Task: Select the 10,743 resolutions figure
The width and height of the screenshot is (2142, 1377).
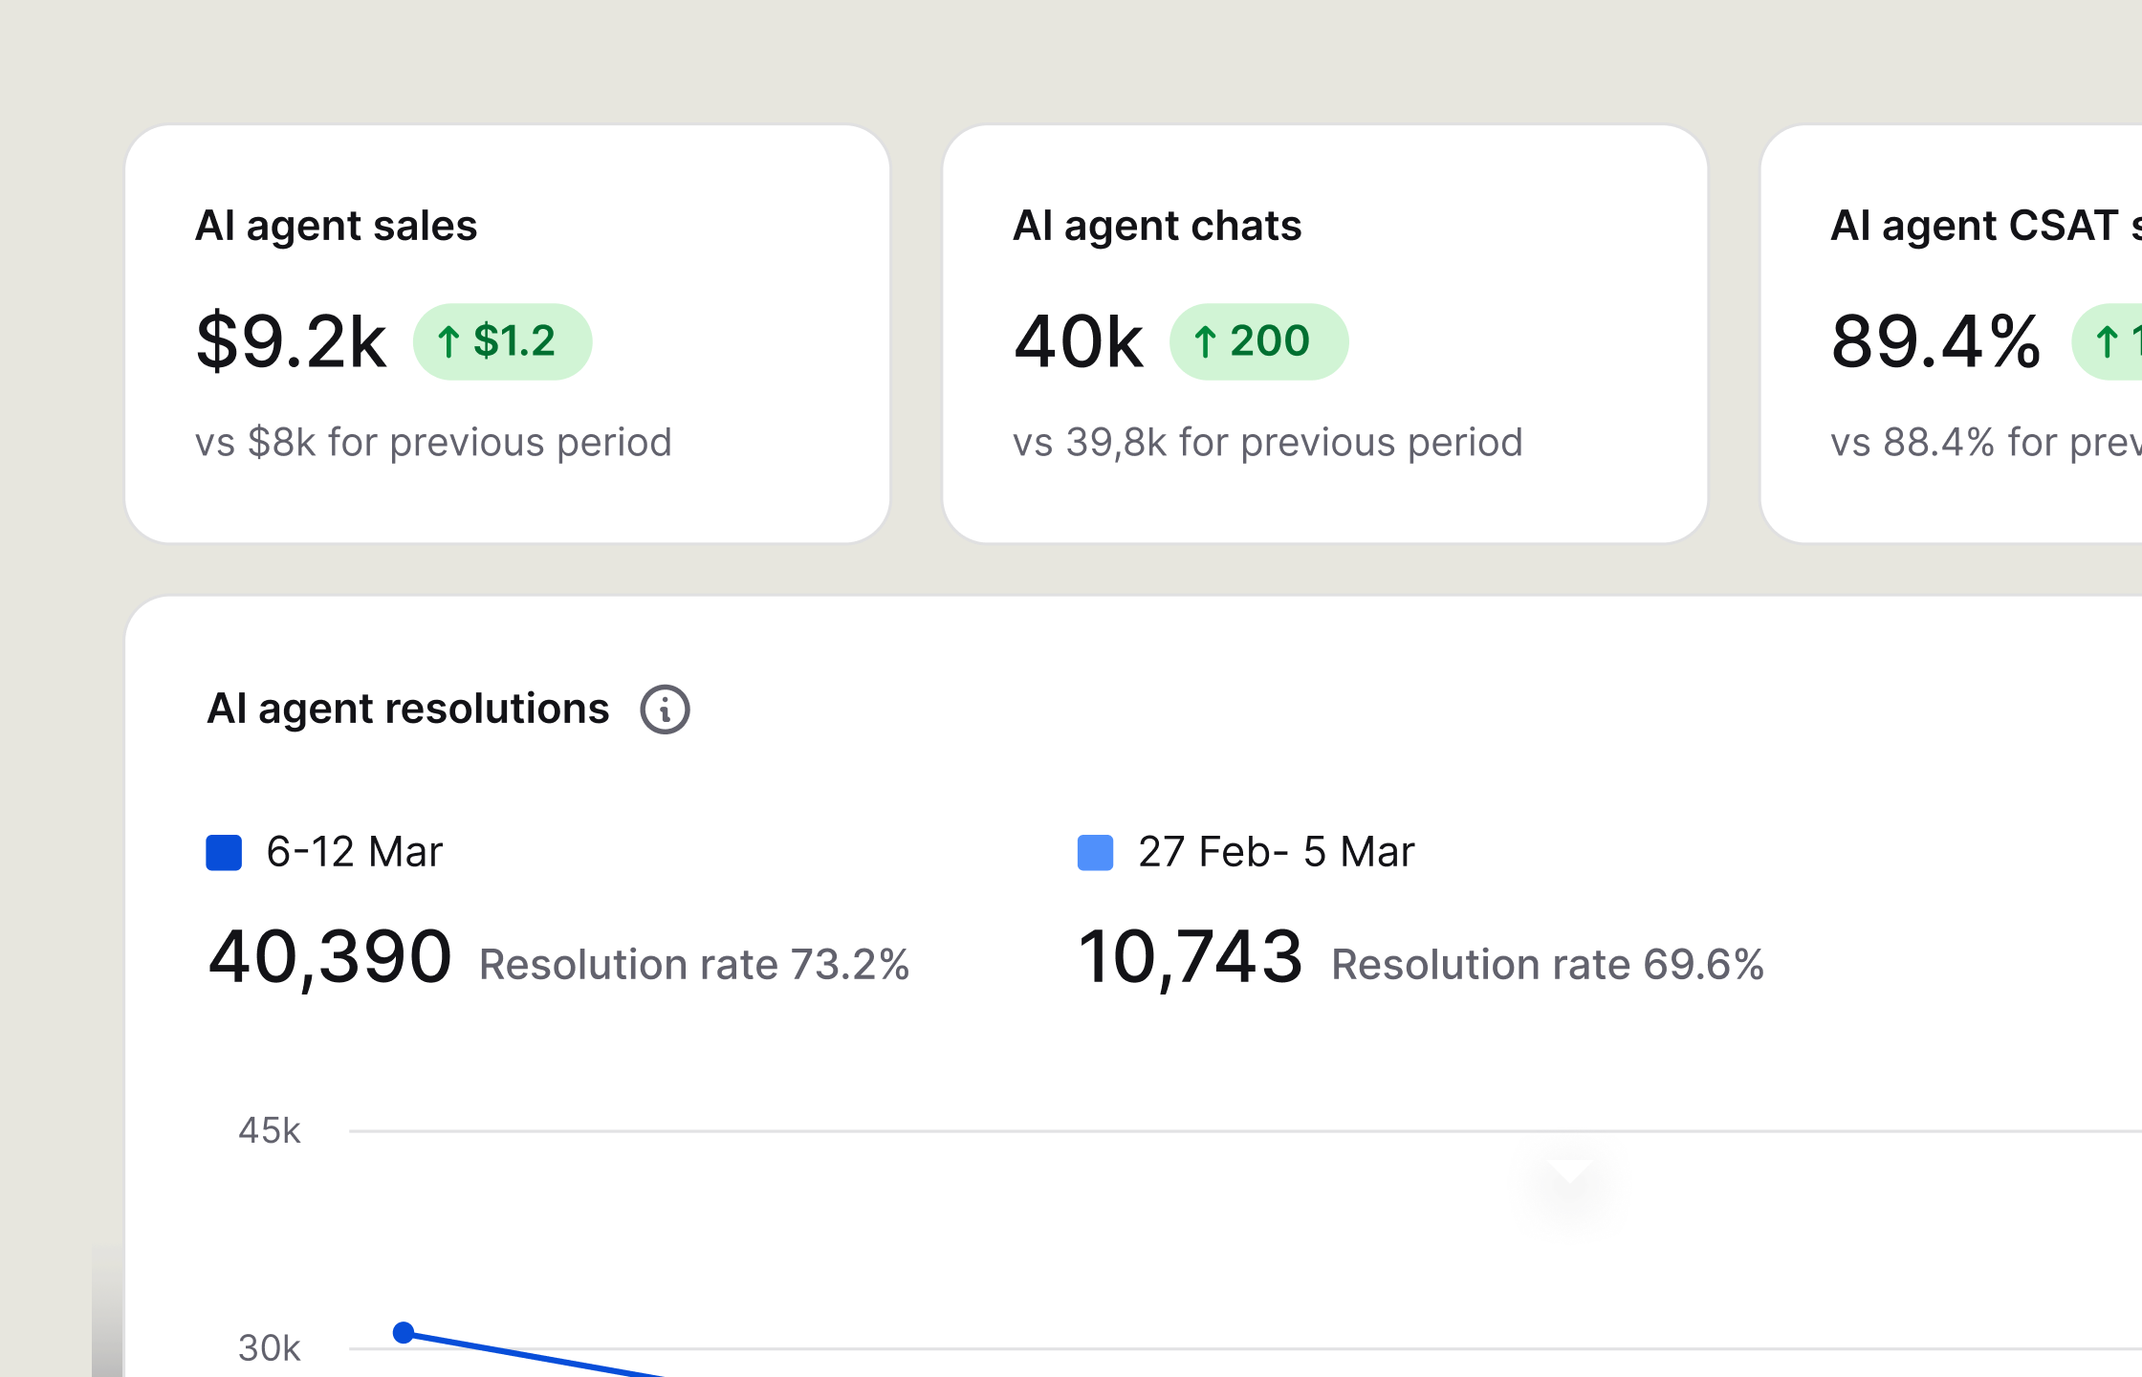Action: point(1191,956)
